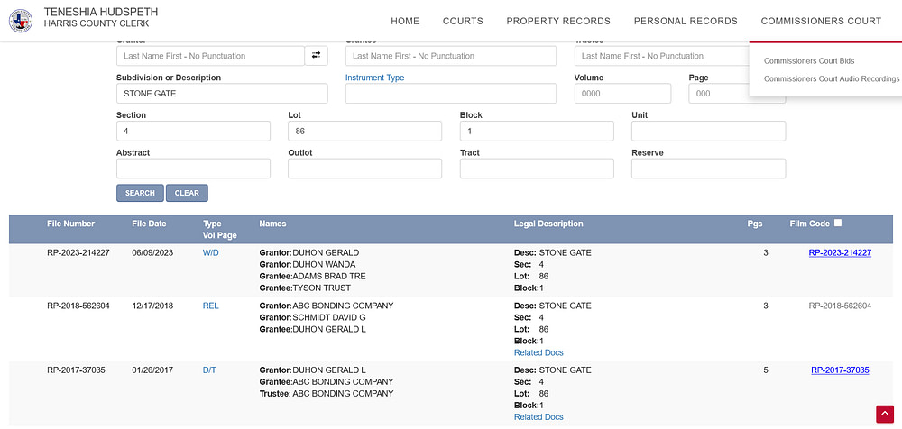902x429 pixels.
Task: Swap grantor and grantee with arrows icon
Action: (x=317, y=56)
